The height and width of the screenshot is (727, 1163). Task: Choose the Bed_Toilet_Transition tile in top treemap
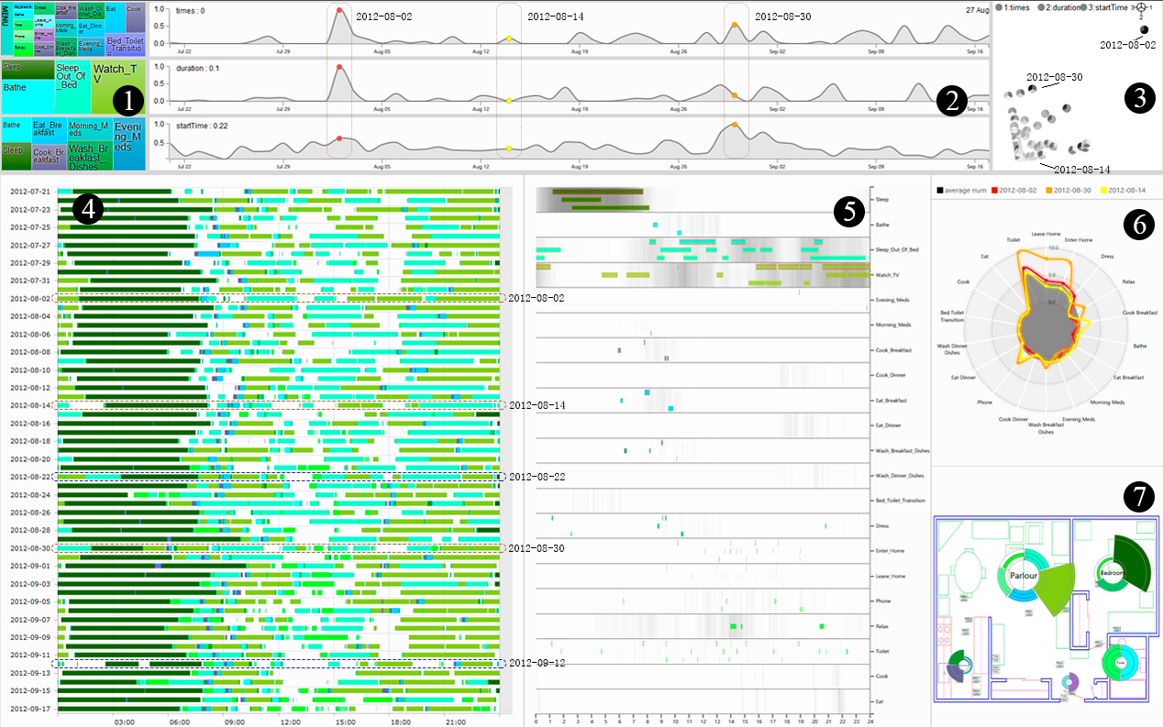point(125,46)
